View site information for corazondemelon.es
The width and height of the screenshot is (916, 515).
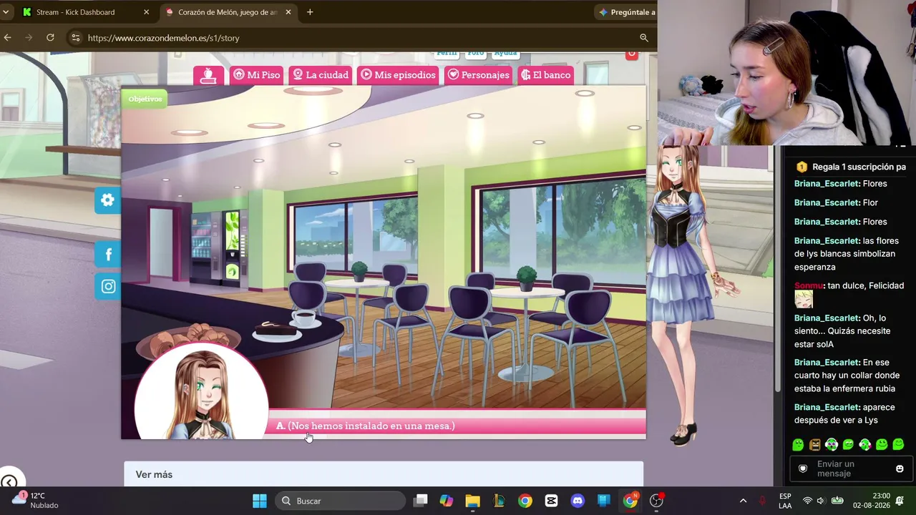pos(76,38)
